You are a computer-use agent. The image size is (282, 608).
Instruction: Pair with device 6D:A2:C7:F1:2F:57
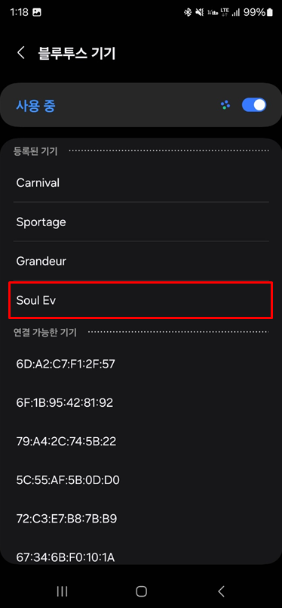pos(141,364)
